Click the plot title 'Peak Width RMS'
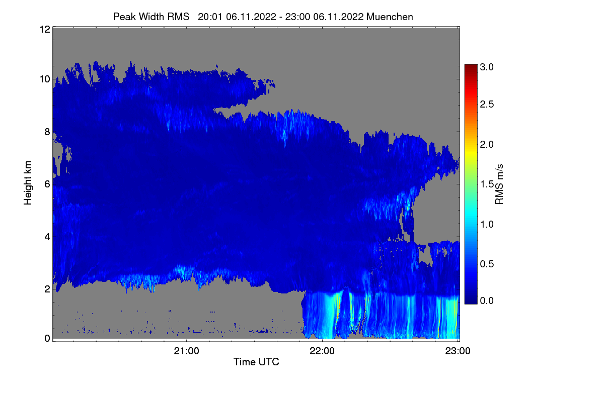This screenshot has height=402, width=604. tap(151, 17)
